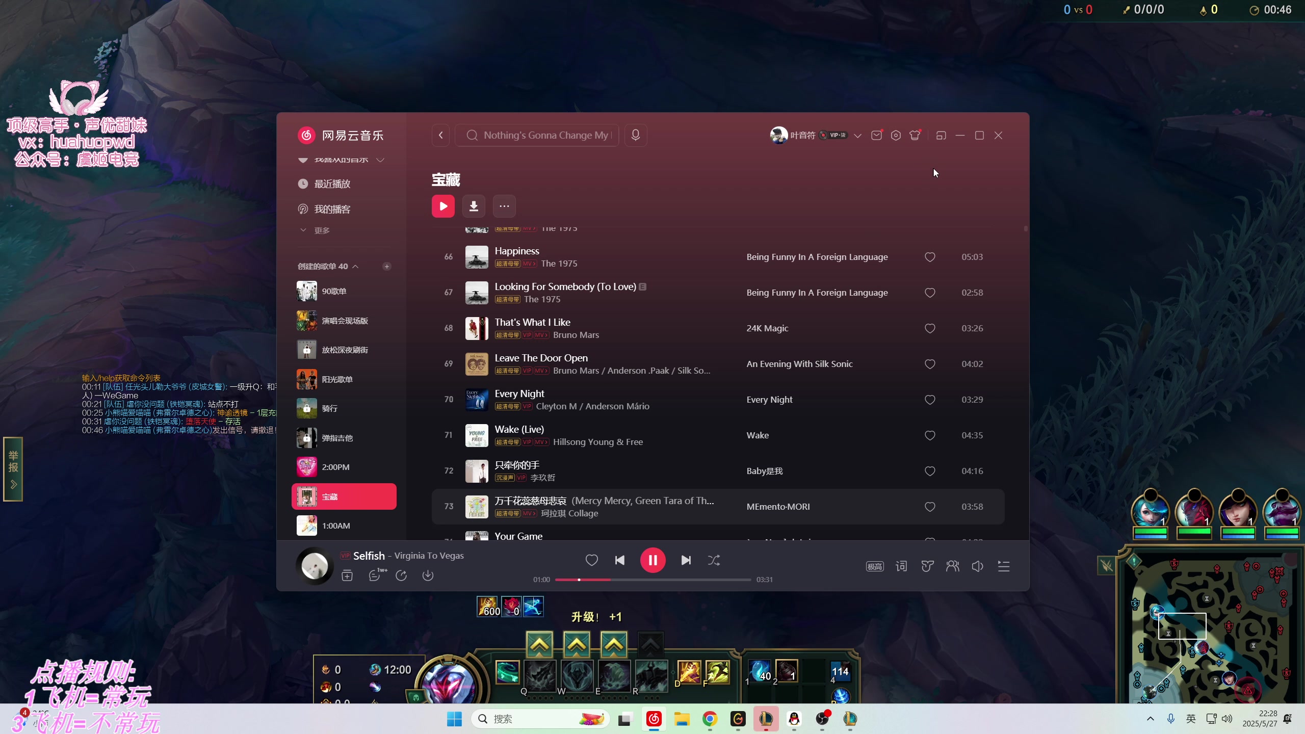1305x734 pixels.
Task: Skip to next track
Action: coord(686,560)
